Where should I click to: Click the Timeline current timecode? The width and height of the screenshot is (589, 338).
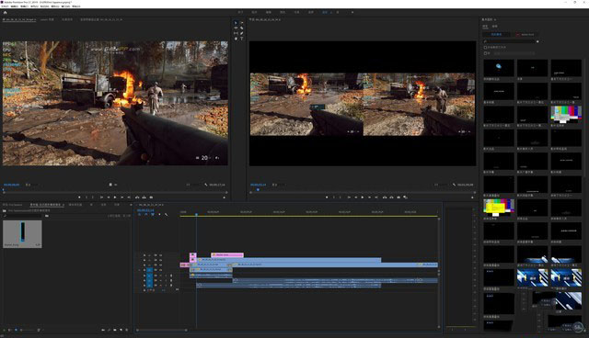coord(145,210)
